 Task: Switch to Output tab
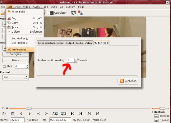[70, 43]
